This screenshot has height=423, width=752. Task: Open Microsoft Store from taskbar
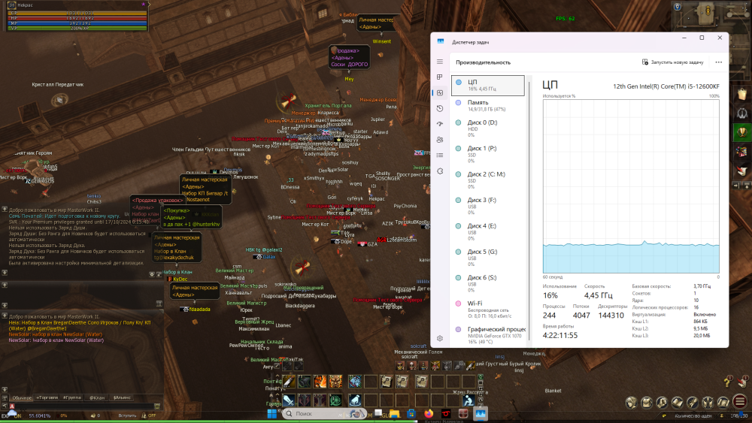411,413
